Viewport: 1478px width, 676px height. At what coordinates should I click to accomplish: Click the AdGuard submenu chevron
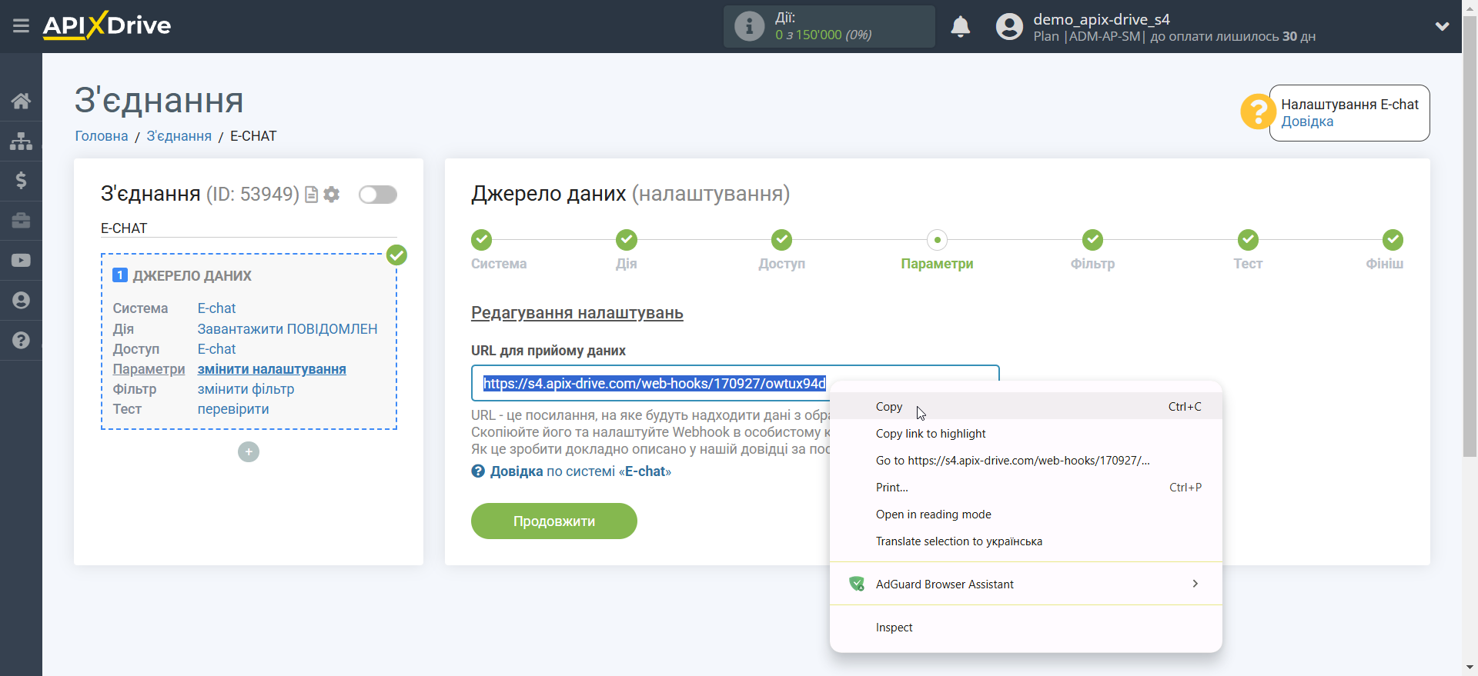1195,584
